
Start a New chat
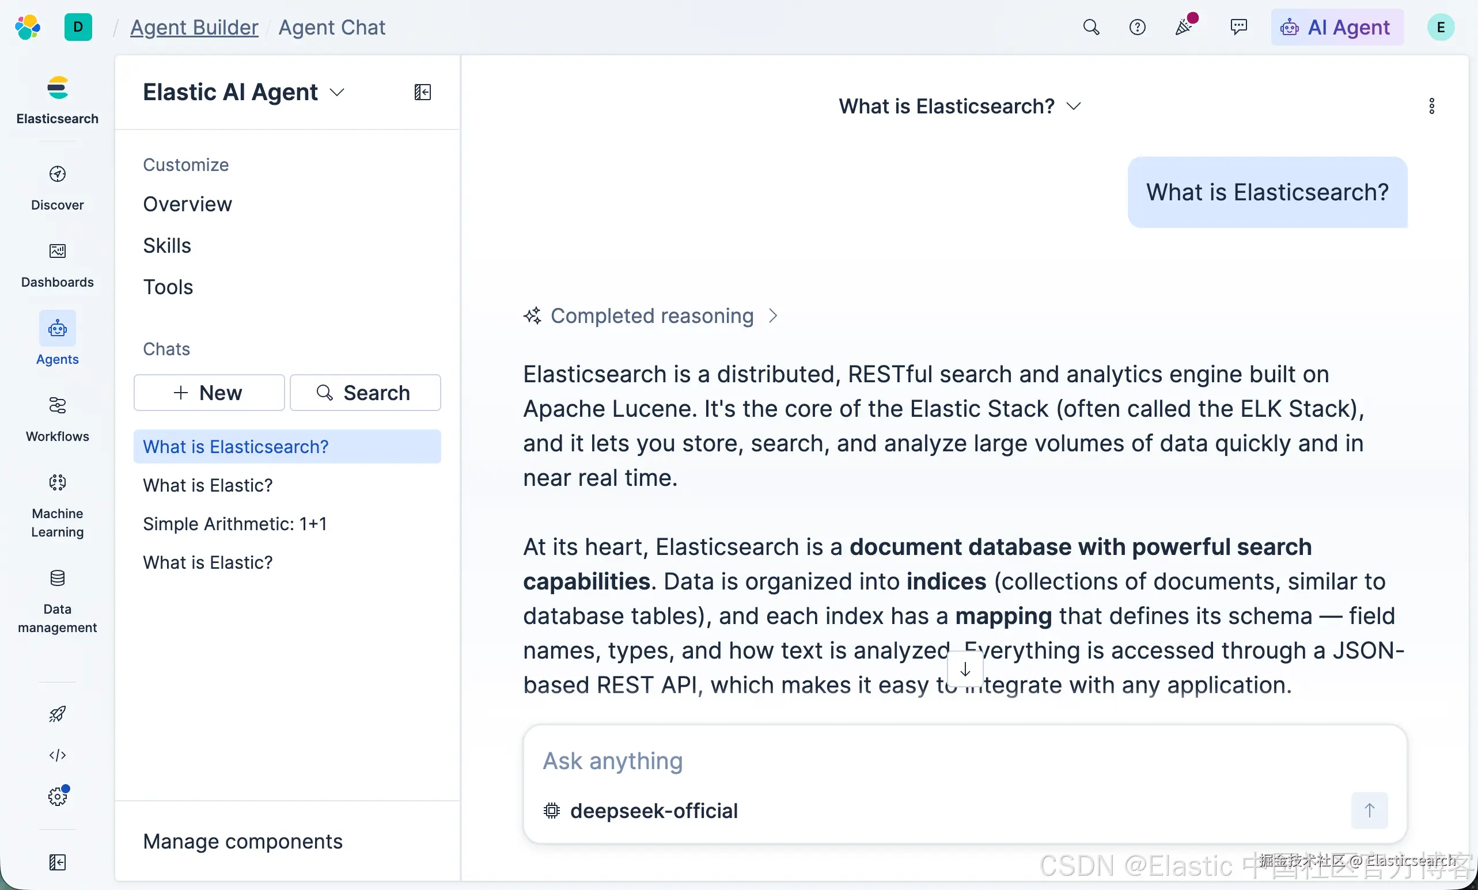coord(209,393)
